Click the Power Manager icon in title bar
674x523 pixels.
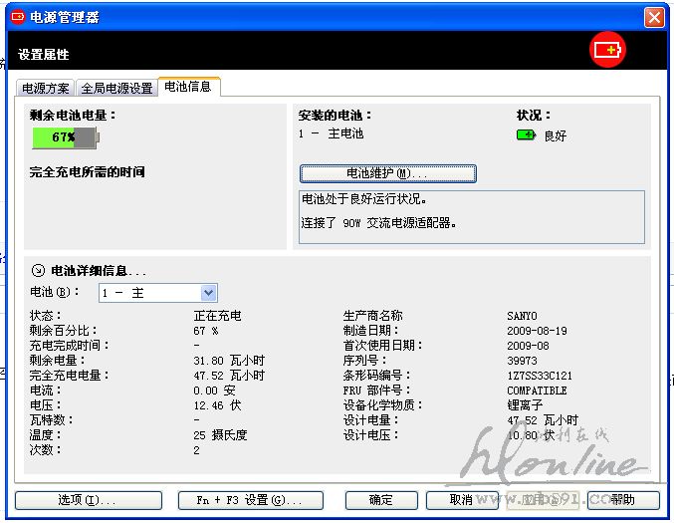17,17
